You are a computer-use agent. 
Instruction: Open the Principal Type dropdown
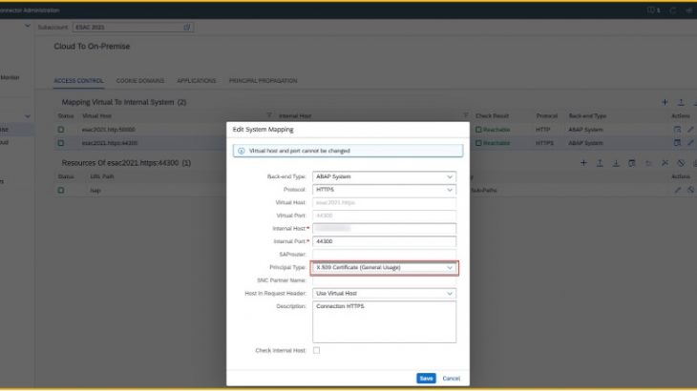pos(450,268)
